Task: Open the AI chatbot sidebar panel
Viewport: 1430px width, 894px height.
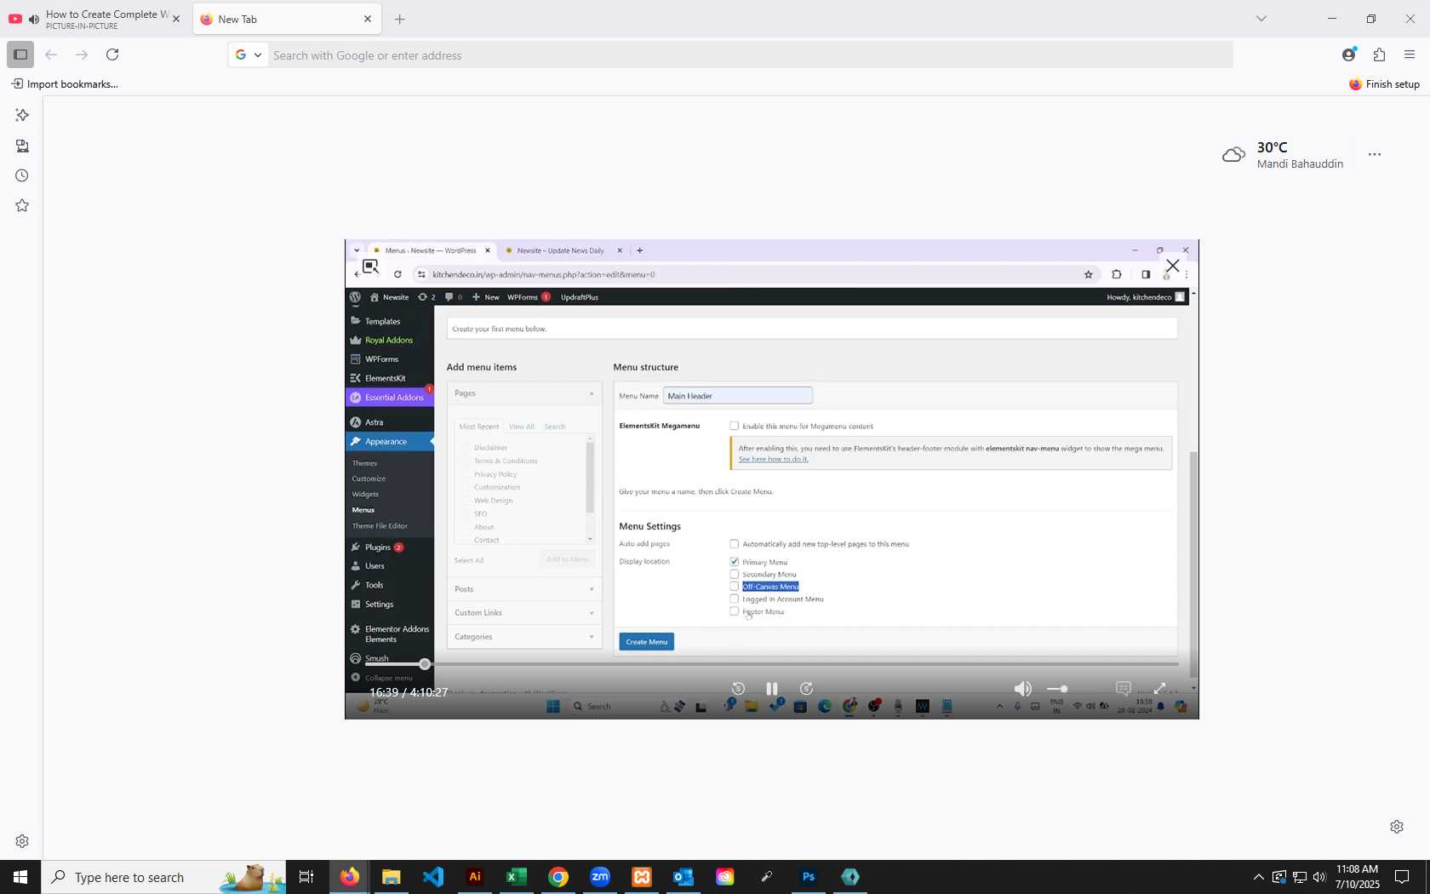Action: [x=22, y=115]
